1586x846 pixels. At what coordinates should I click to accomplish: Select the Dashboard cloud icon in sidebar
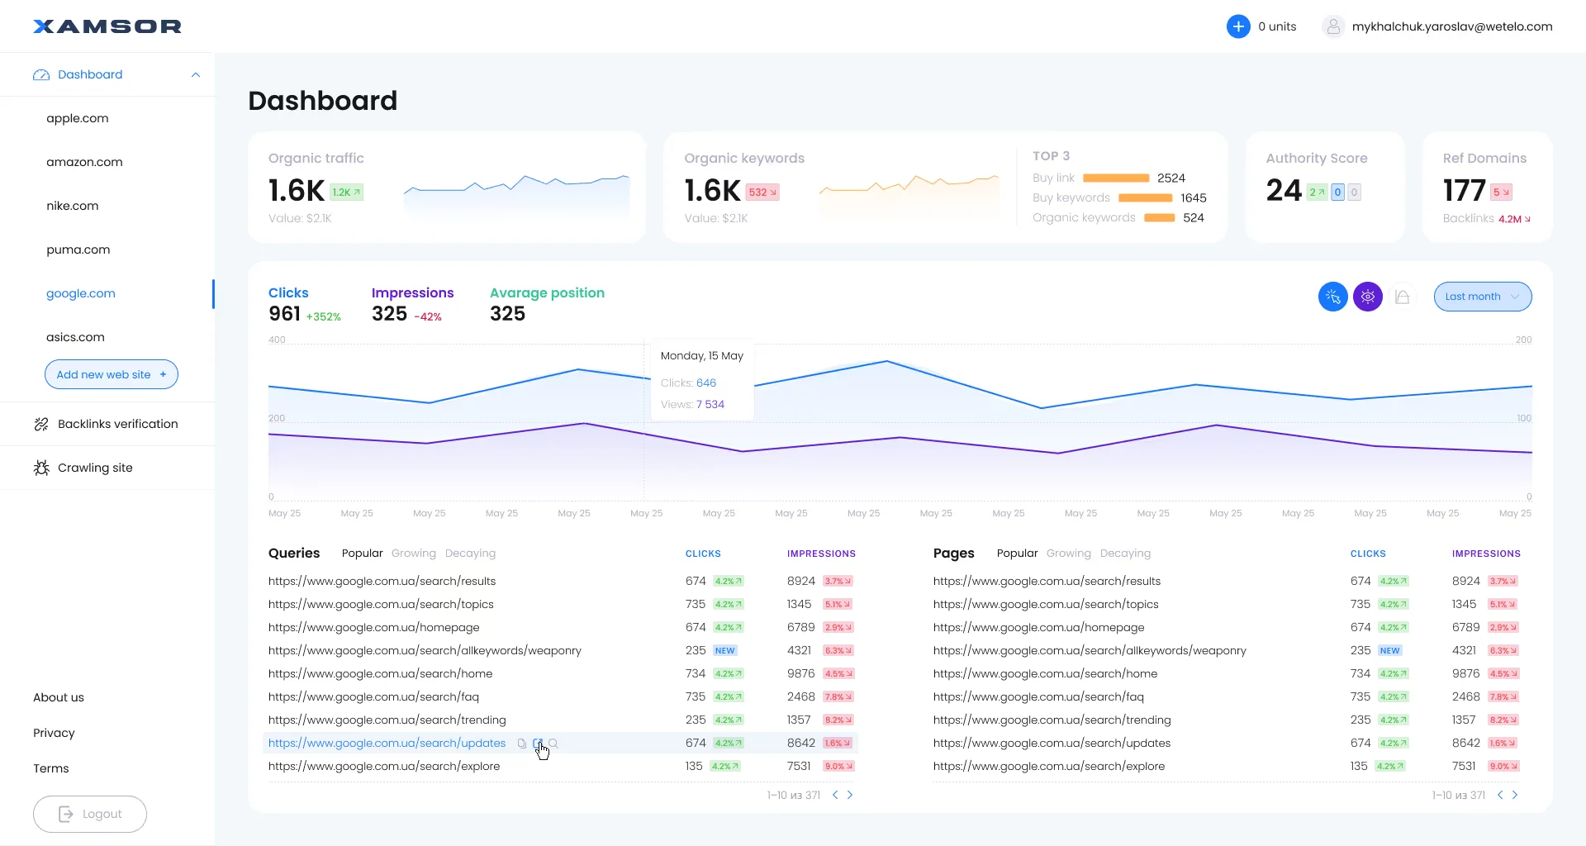[40, 74]
